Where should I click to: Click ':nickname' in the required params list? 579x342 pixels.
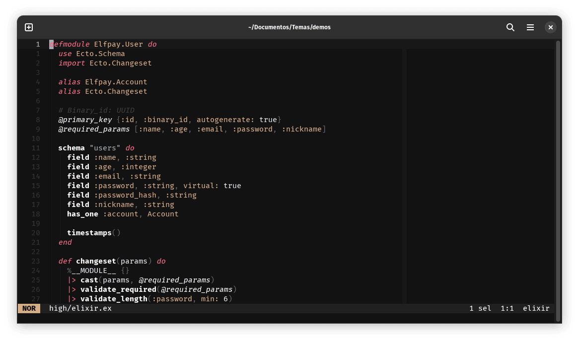tap(302, 129)
